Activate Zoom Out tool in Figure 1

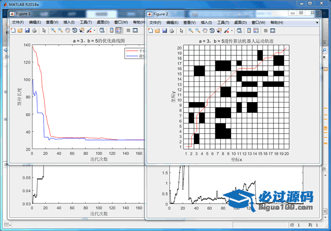pyautogui.click(x=60, y=30)
